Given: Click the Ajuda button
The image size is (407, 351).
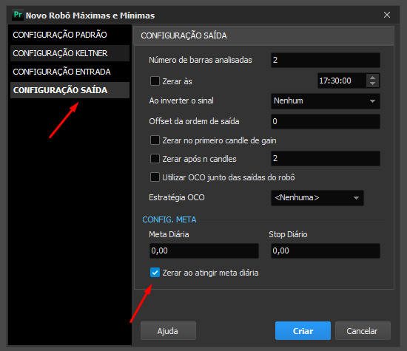Looking at the screenshot, I should pyautogui.click(x=168, y=331).
